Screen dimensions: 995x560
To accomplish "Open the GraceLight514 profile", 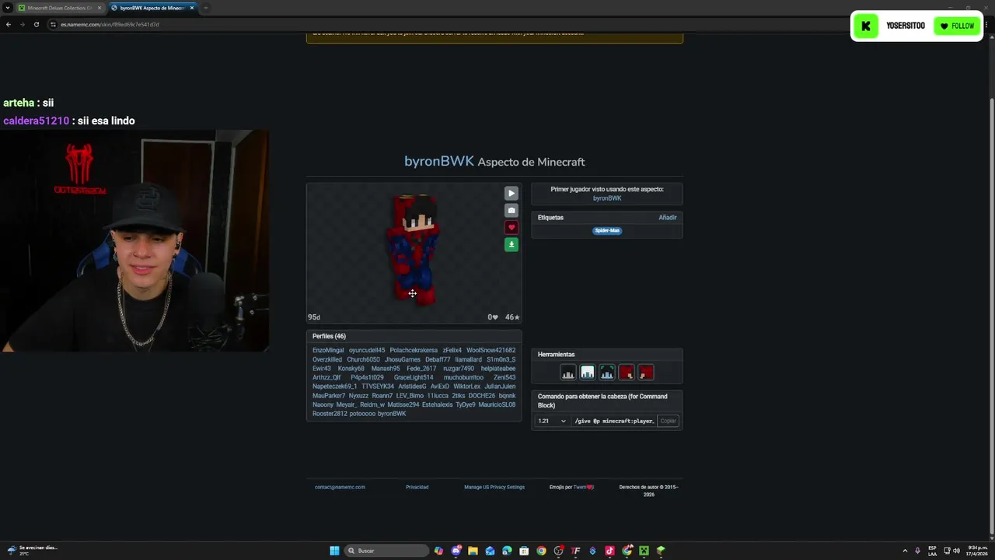I will pyautogui.click(x=414, y=377).
